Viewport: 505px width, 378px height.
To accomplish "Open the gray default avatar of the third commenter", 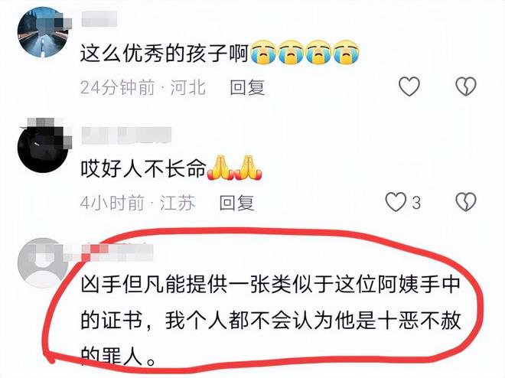I will pyautogui.click(x=43, y=263).
